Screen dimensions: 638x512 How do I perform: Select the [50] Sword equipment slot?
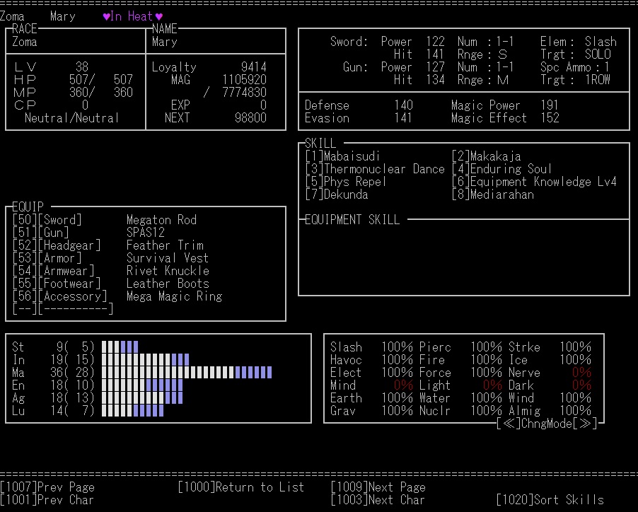[x=47, y=220]
